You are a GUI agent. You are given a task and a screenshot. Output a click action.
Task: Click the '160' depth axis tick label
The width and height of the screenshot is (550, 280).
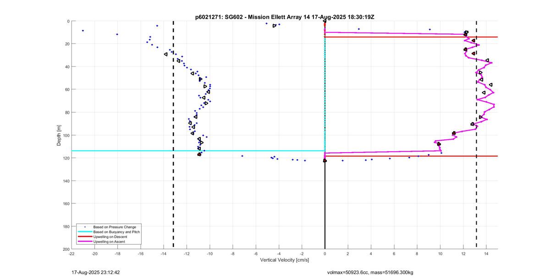(x=66, y=203)
